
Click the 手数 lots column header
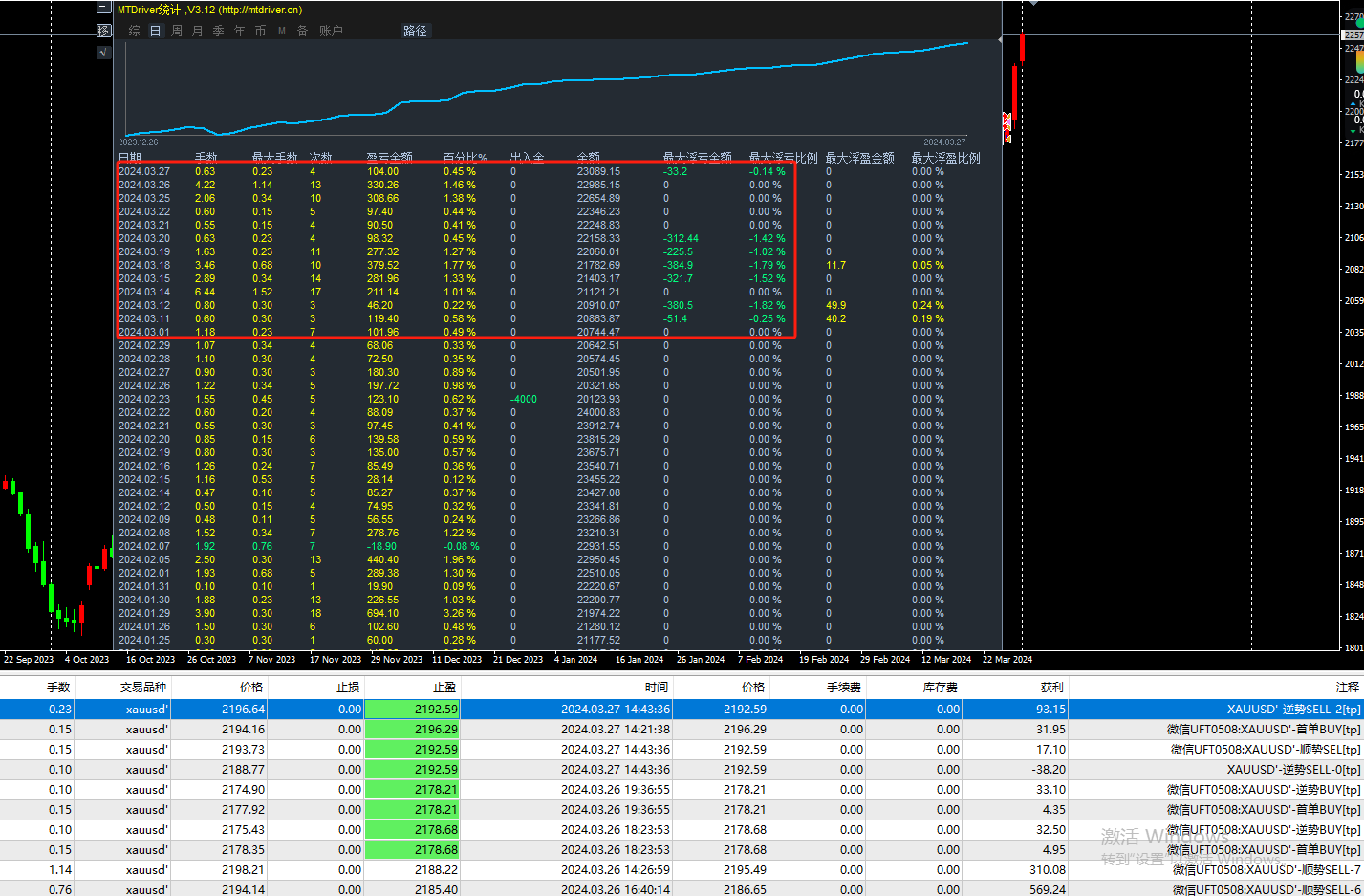tap(59, 687)
